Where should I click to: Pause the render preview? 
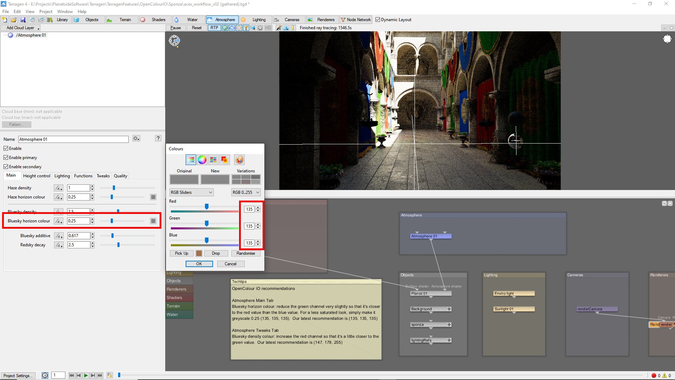pos(176,28)
